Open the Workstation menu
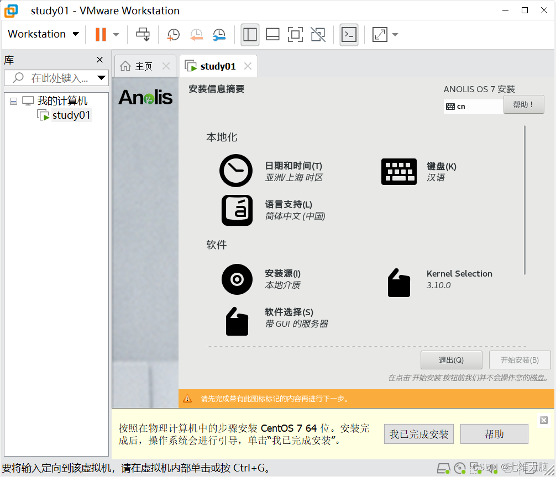The width and height of the screenshot is (556, 477). tap(43, 34)
